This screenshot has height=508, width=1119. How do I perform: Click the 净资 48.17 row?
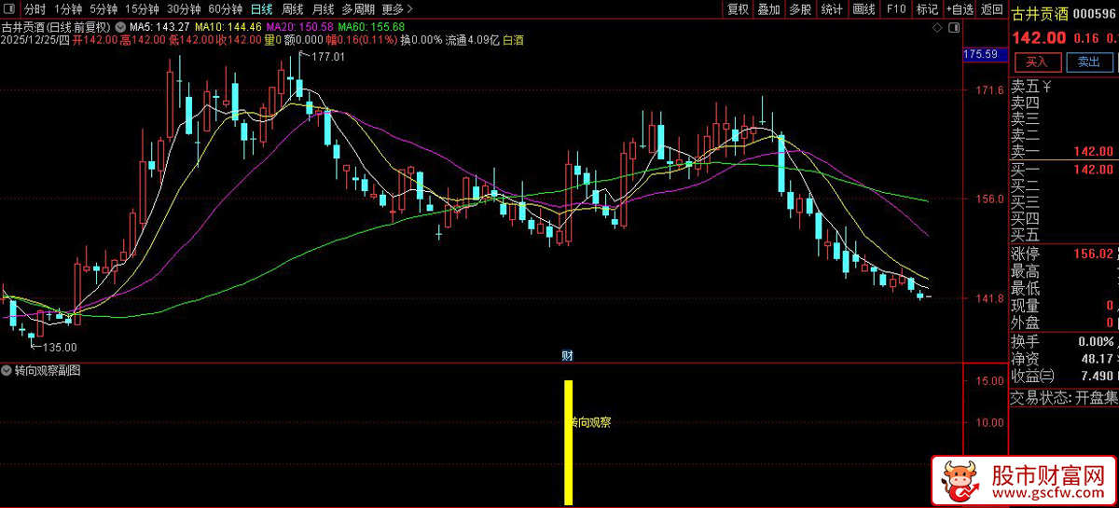click(x=1064, y=359)
